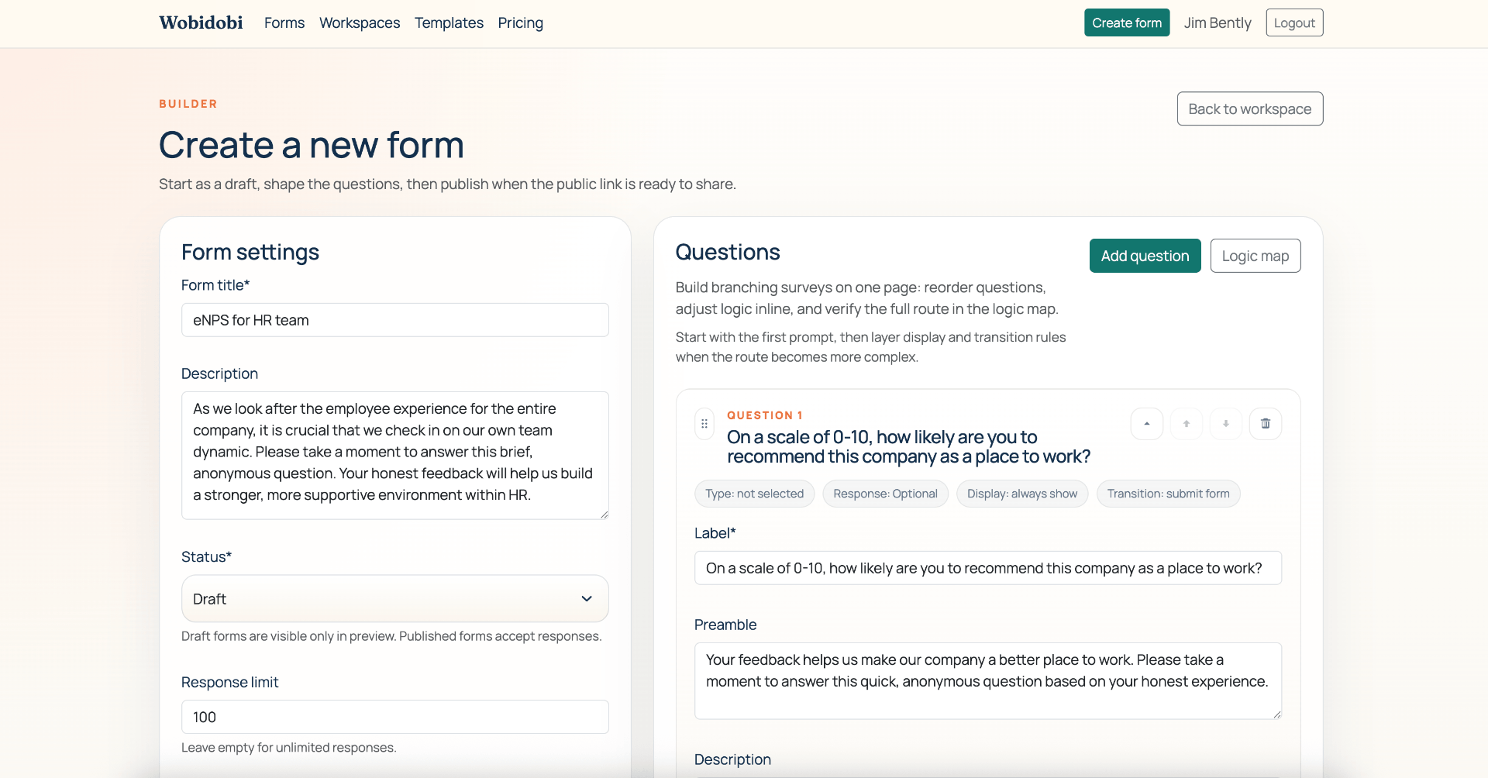The width and height of the screenshot is (1488, 778).
Task: Go to Workspaces in the top navigation
Action: pyautogui.click(x=360, y=23)
